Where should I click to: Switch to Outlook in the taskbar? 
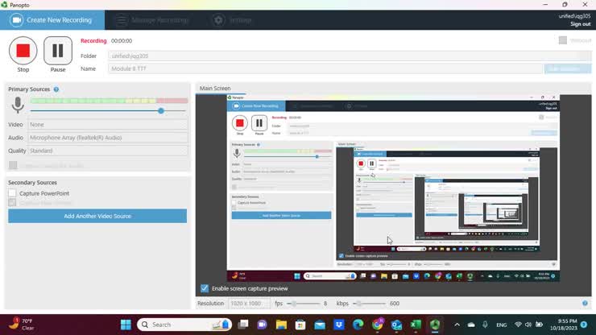tap(396, 325)
